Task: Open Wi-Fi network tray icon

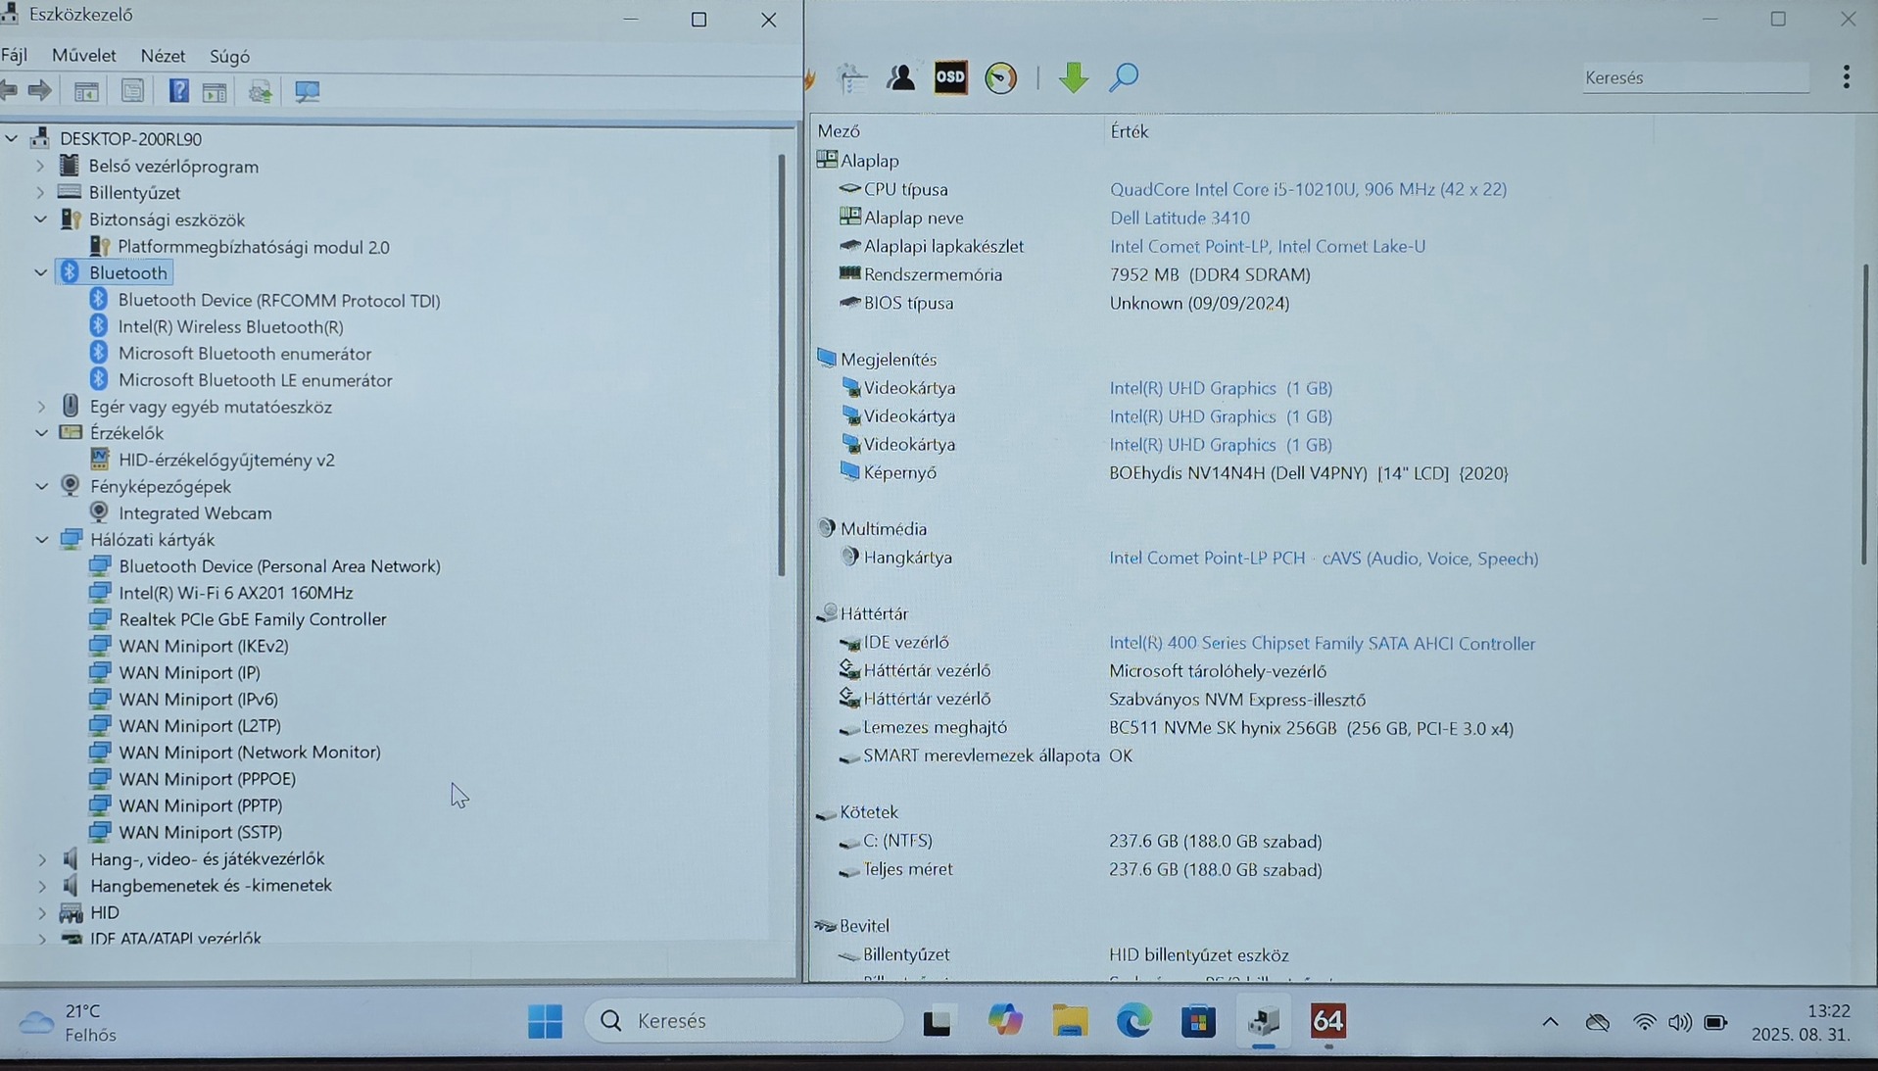Action: 1644,1022
